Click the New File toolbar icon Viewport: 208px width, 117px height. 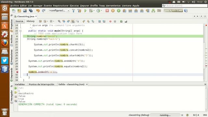[x=14, y=11]
